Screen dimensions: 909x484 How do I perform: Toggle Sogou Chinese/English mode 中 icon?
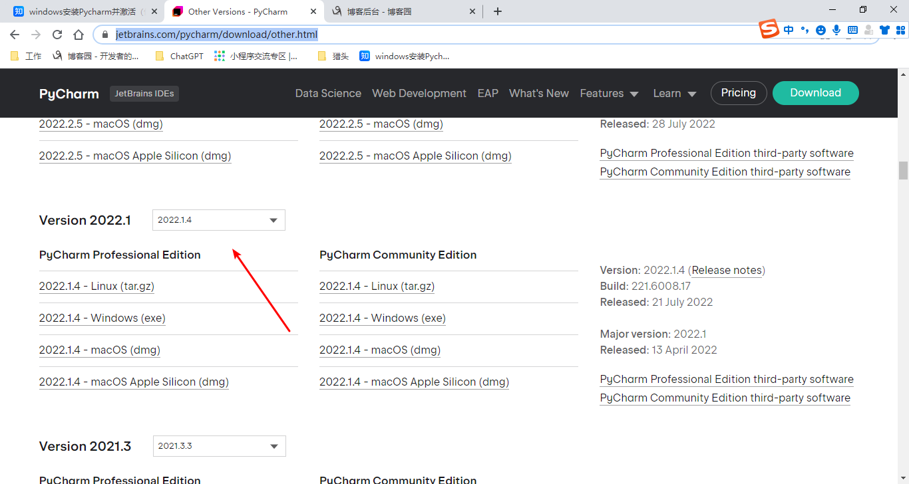789,30
